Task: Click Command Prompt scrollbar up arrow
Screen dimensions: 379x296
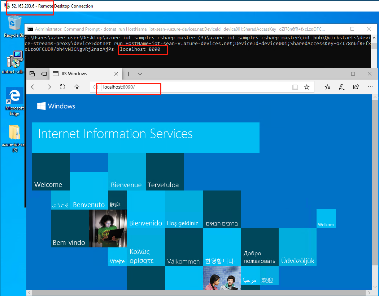Action: (x=374, y=38)
